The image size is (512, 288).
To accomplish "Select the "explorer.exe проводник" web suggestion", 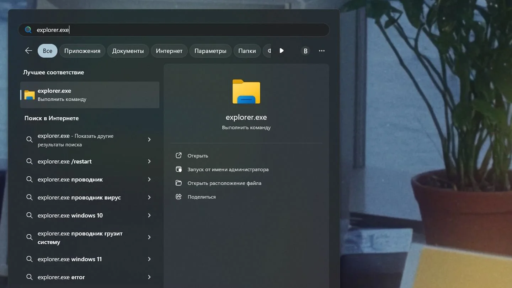I will [90, 180].
